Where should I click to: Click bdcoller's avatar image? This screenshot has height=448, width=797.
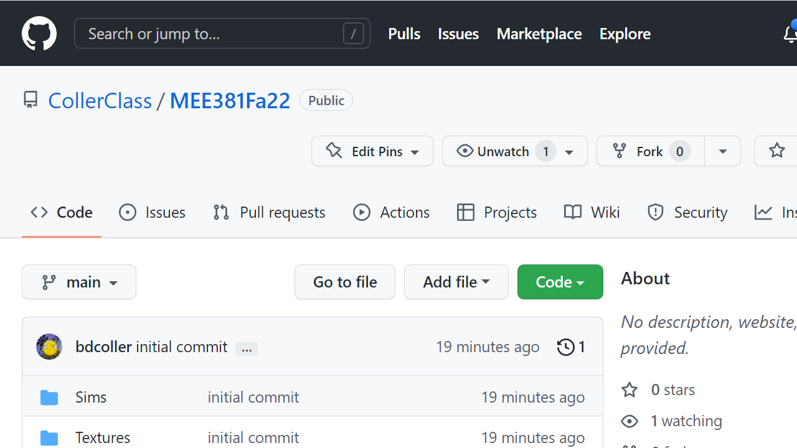[x=49, y=347]
